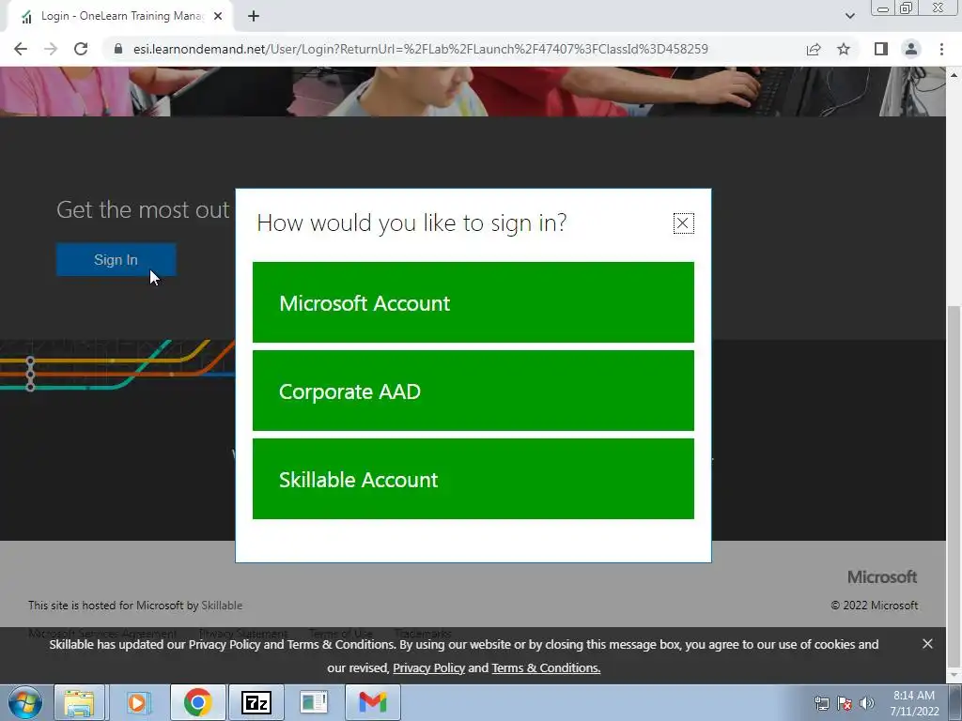Open Terms & Conditions link
This screenshot has height=721, width=962.
pyautogui.click(x=546, y=668)
